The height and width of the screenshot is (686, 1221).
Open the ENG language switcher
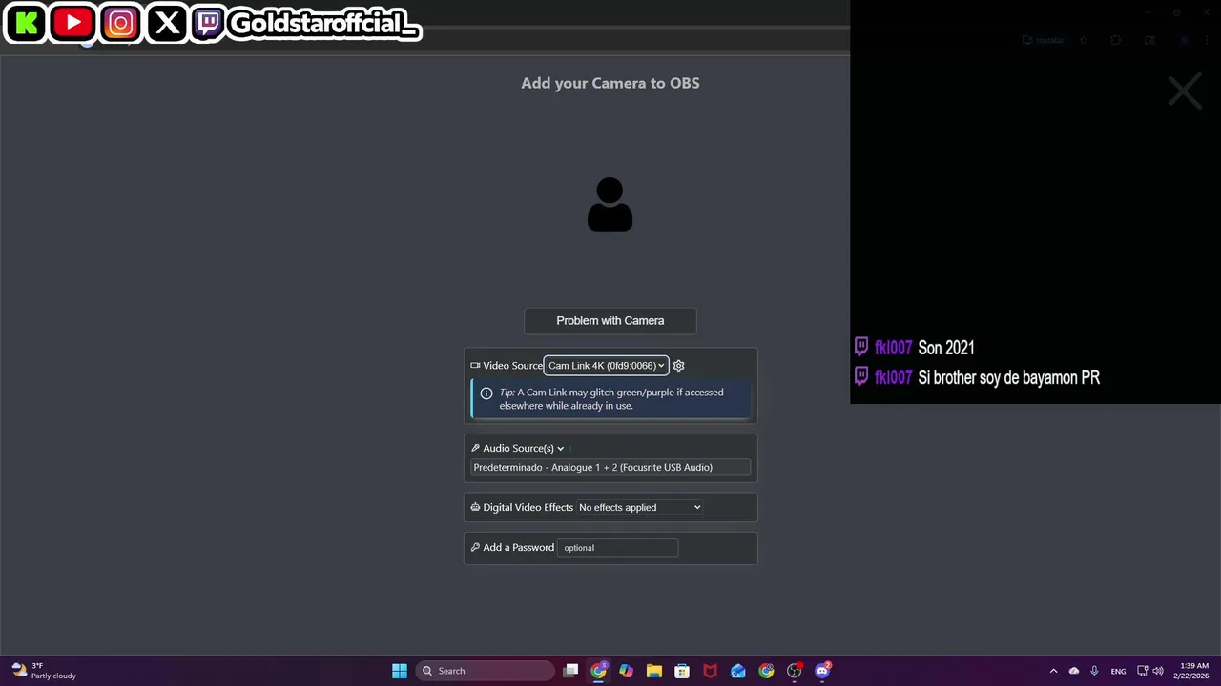click(x=1118, y=671)
